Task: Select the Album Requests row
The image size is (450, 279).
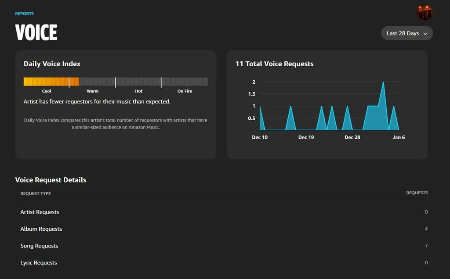Action: (x=41, y=229)
